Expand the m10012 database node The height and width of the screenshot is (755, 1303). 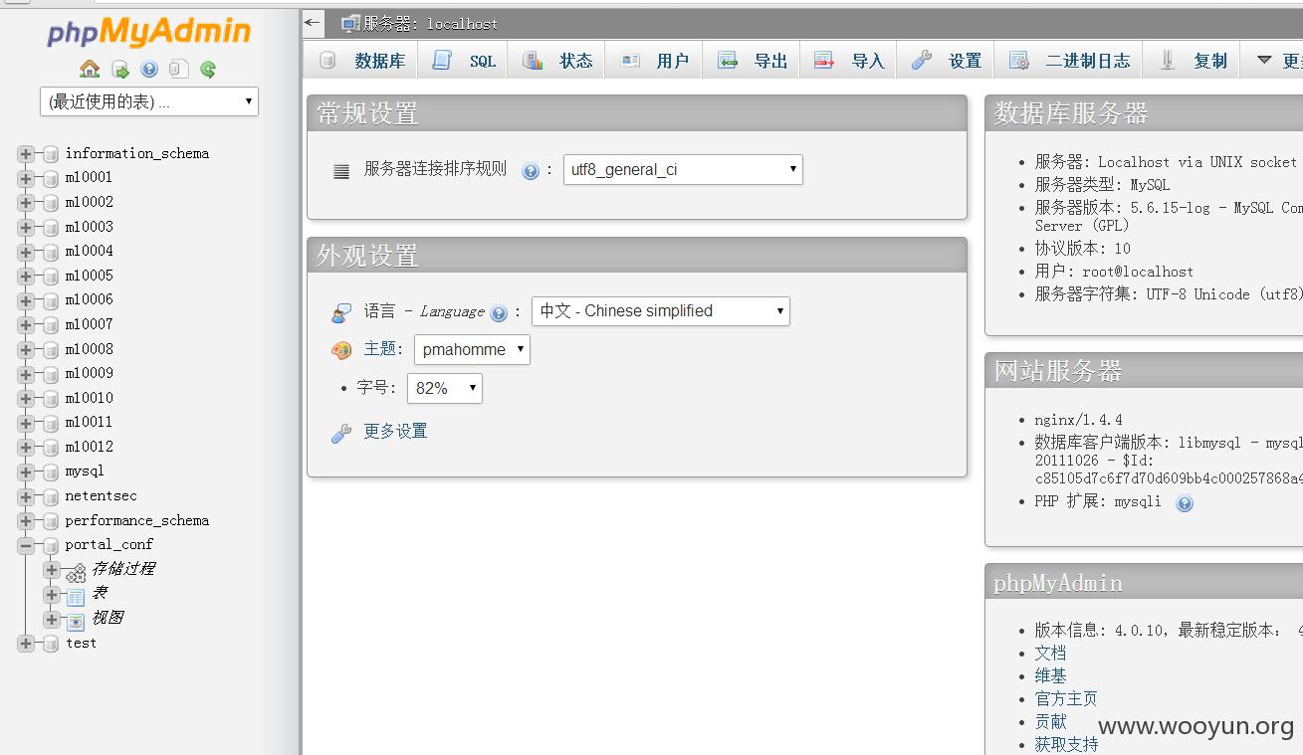click(26, 448)
